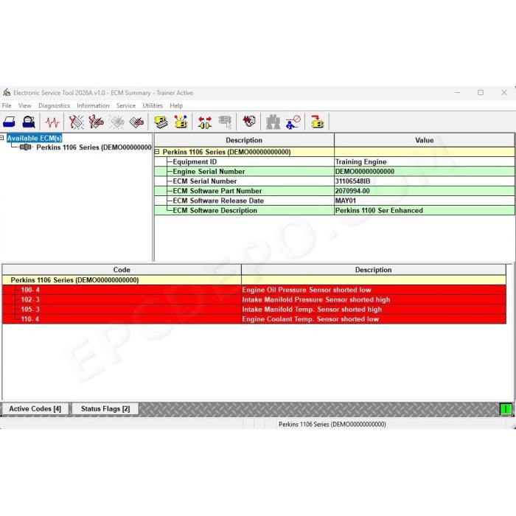Open Active Diagnostic Codes toolbar icon
The height and width of the screenshot is (516, 516).
click(77, 122)
